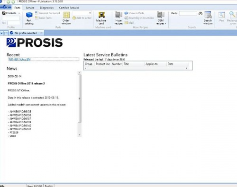Select the Rectangle zoom tool
Image resolution: width=237 pixels, height=187 pixels.
(x=232, y=18)
